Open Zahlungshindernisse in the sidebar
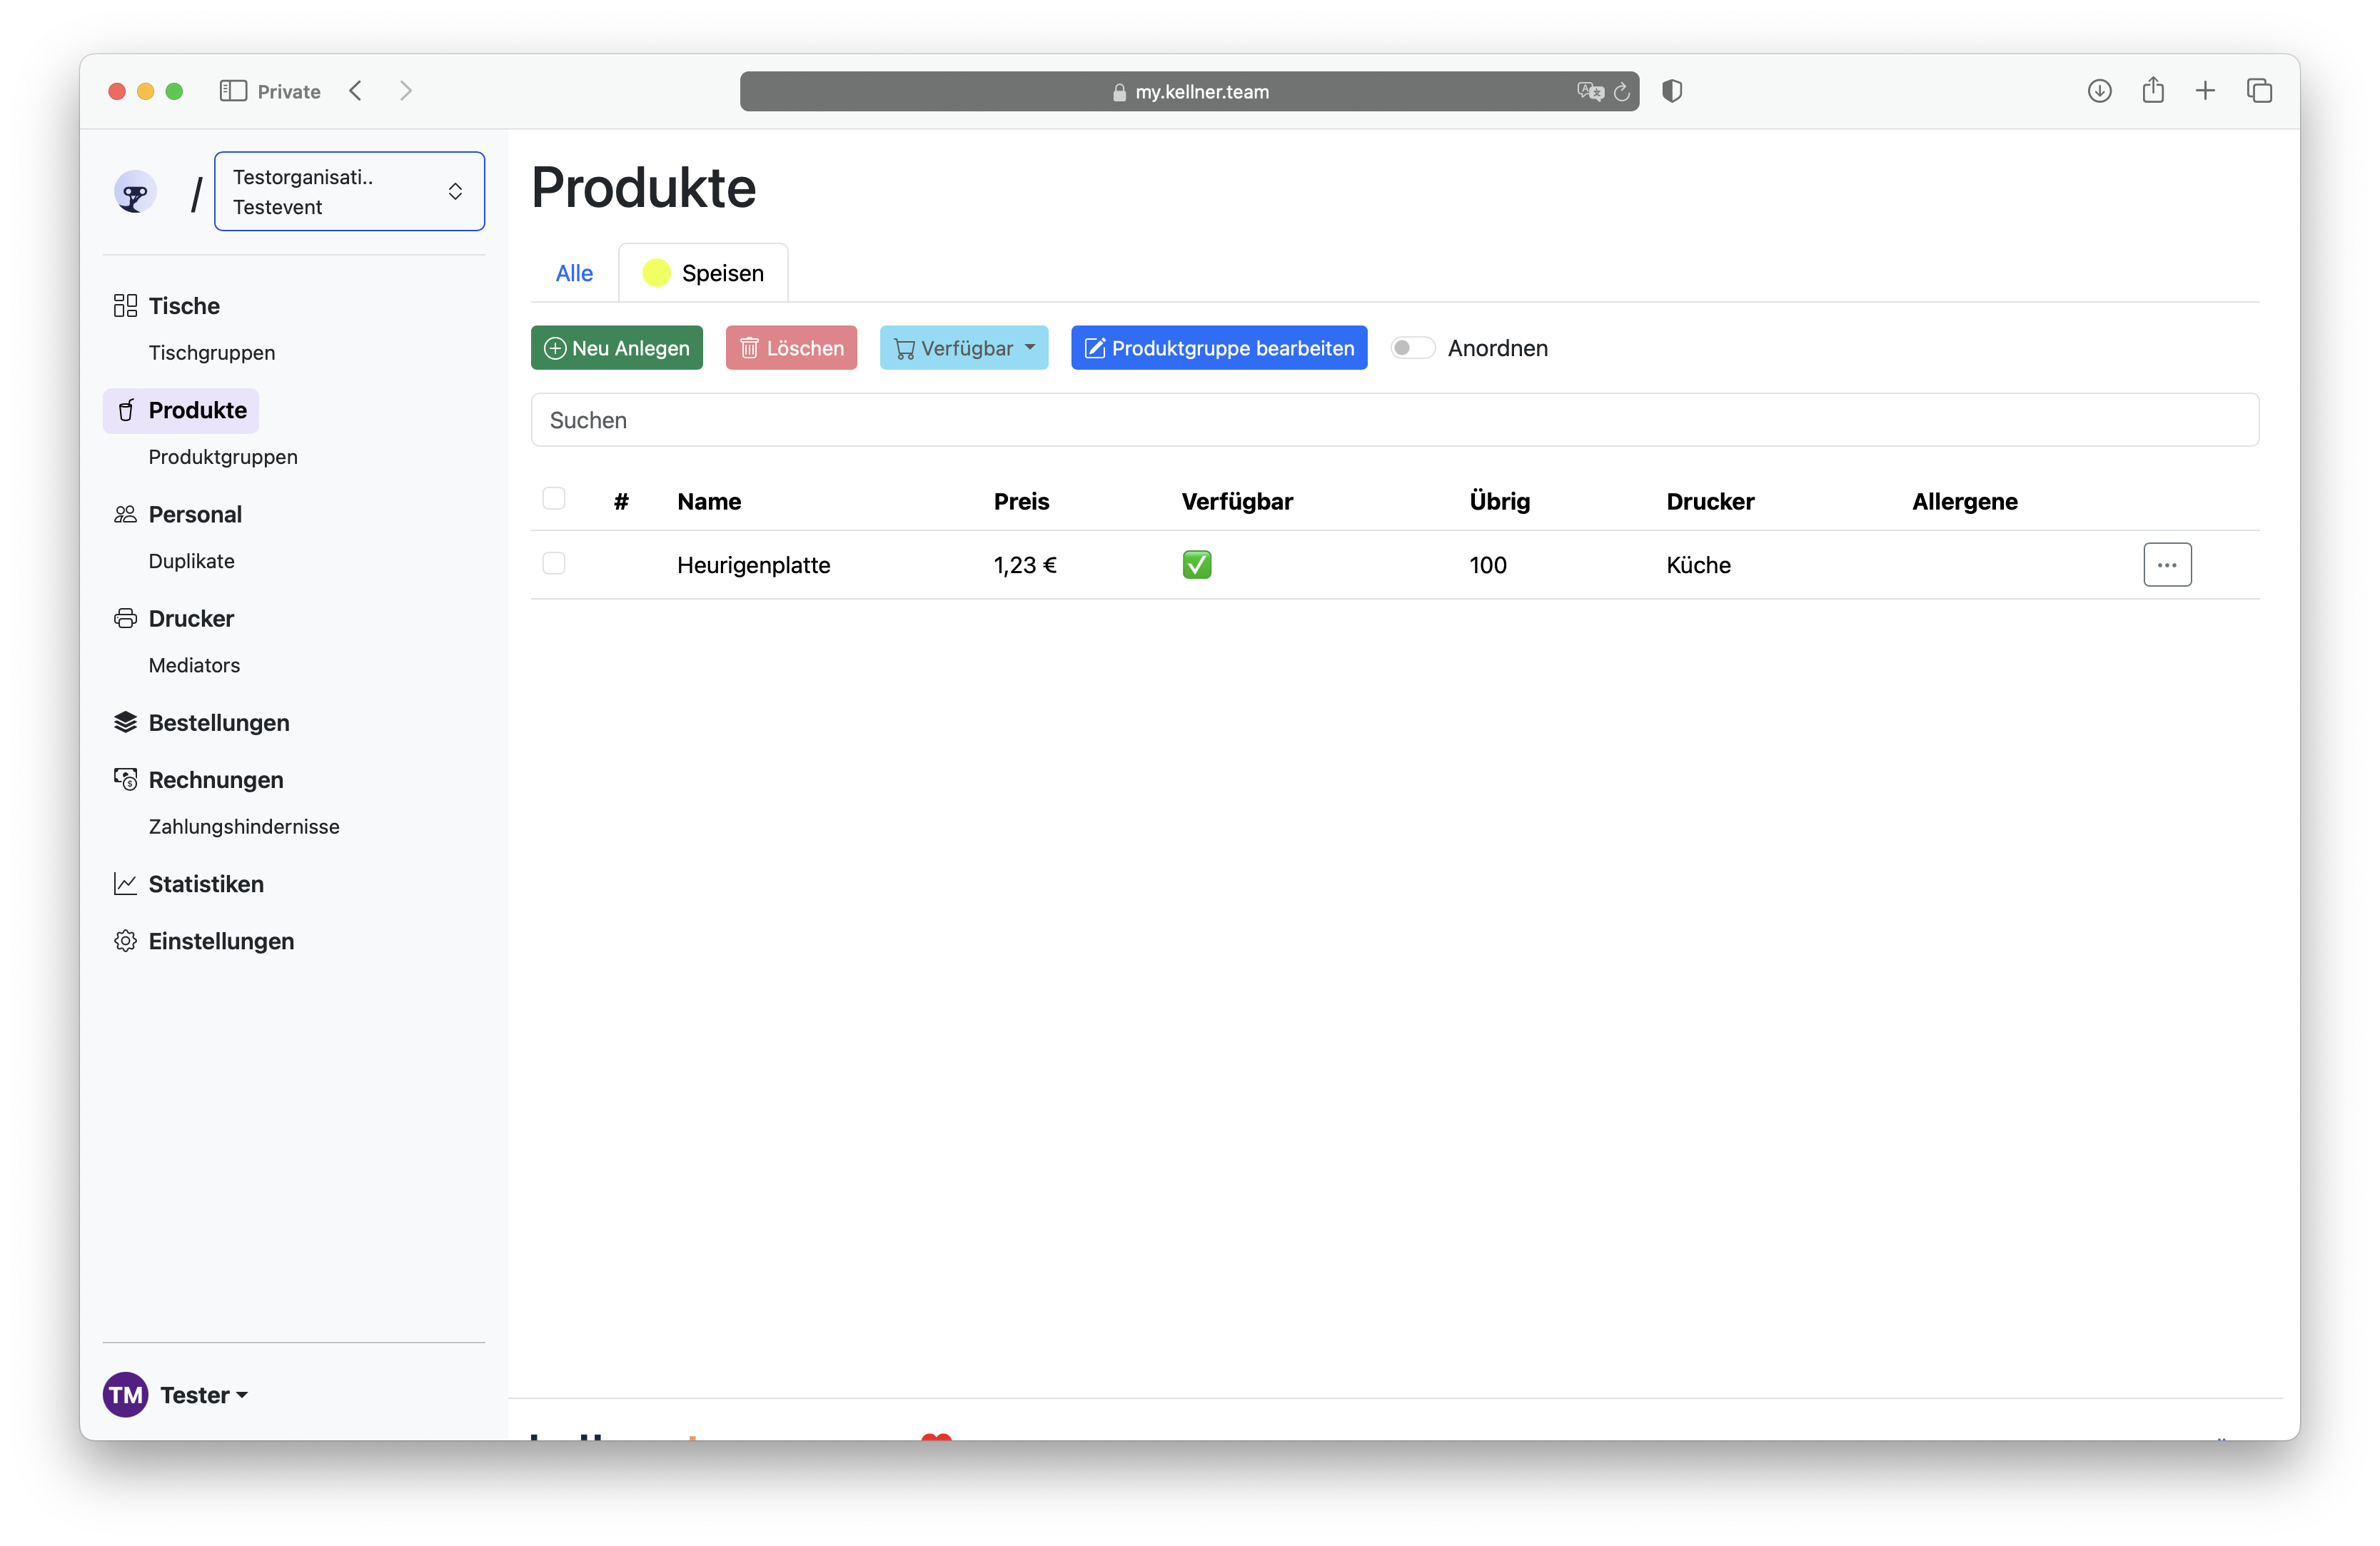This screenshot has width=2380, height=1546. (x=244, y=826)
